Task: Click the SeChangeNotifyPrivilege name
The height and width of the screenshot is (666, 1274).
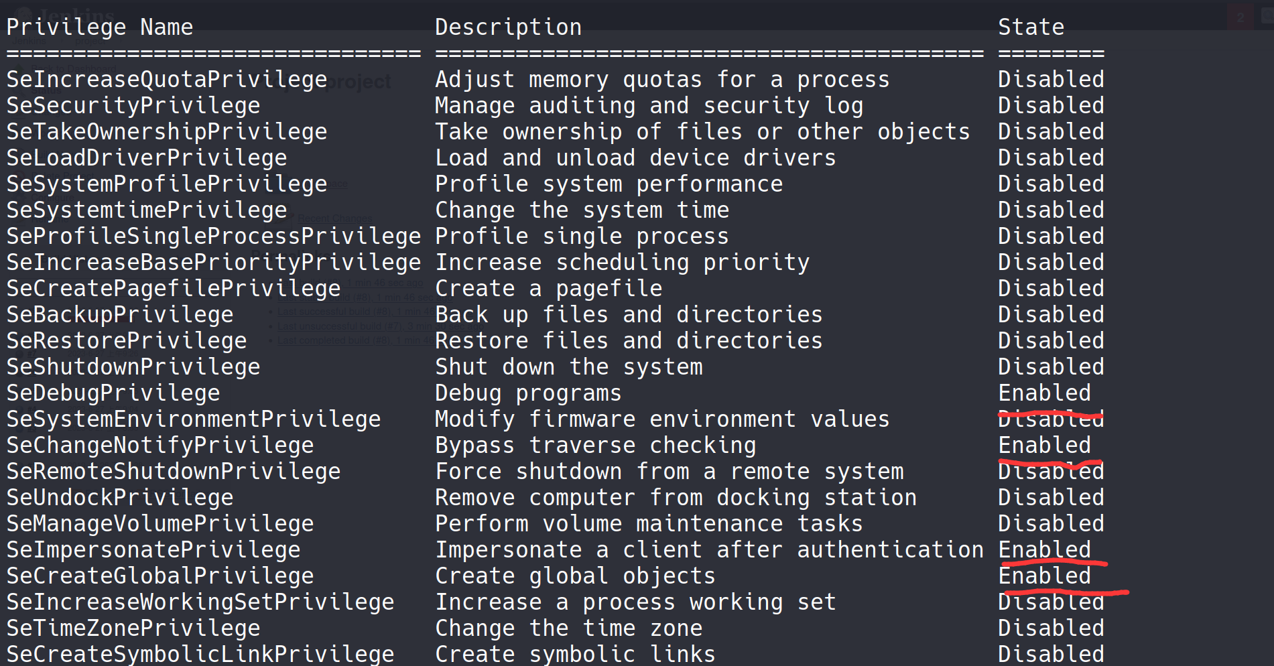Action: [160, 446]
